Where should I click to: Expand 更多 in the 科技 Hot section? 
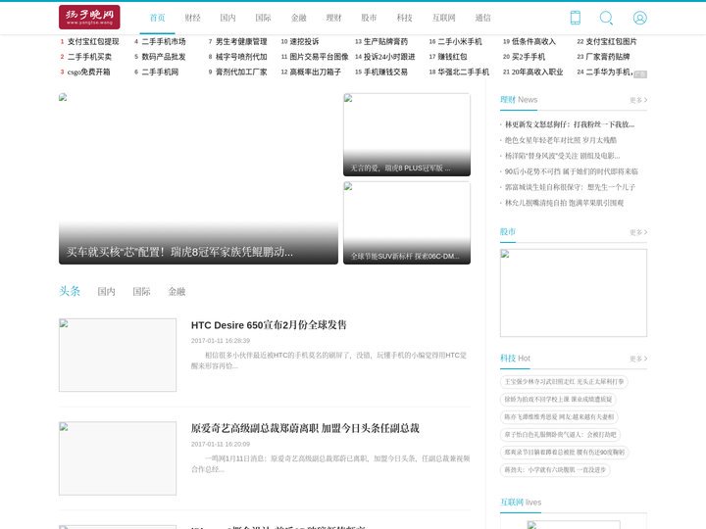coord(638,359)
